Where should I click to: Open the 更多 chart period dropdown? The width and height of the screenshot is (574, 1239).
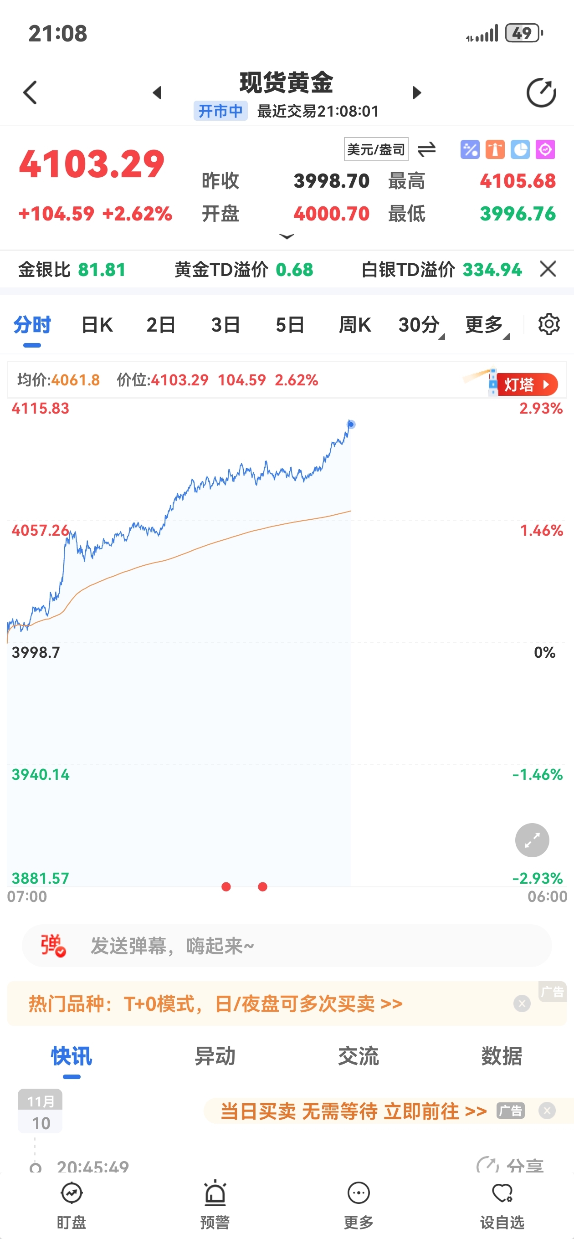(x=486, y=326)
